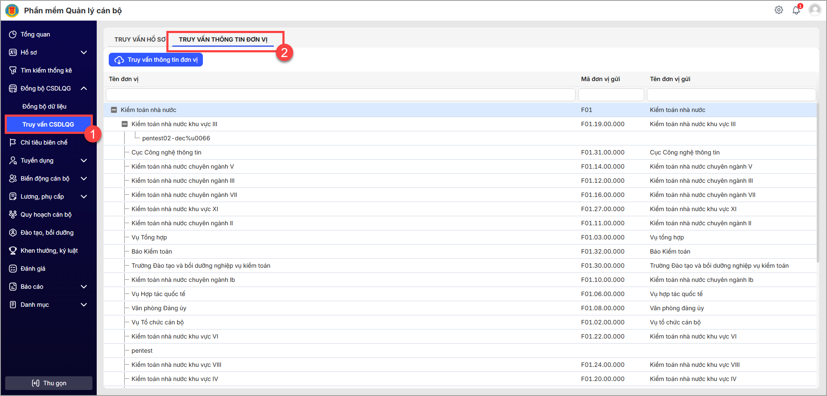Screen dimensions: 827x396
Task: Click the Khen thưởng, kỷ luật trophy icon
Action: point(13,251)
